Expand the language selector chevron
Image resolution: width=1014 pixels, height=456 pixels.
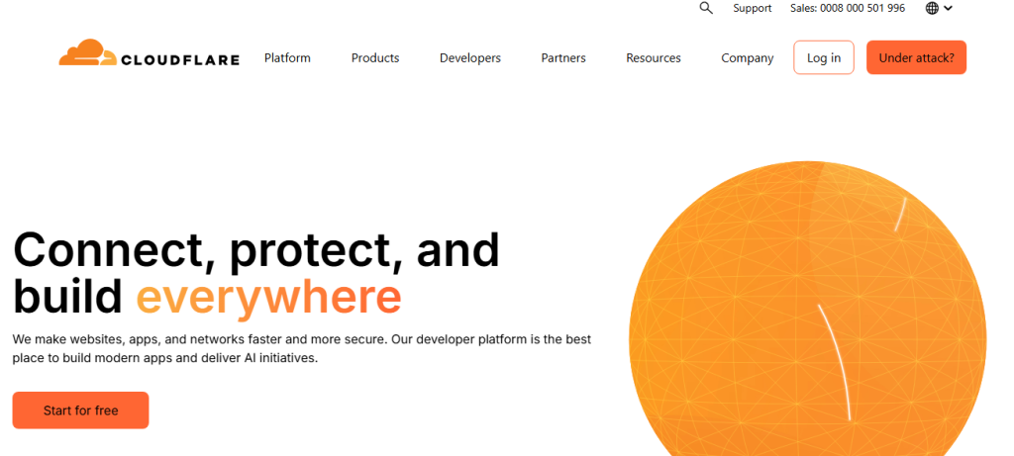coord(948,8)
